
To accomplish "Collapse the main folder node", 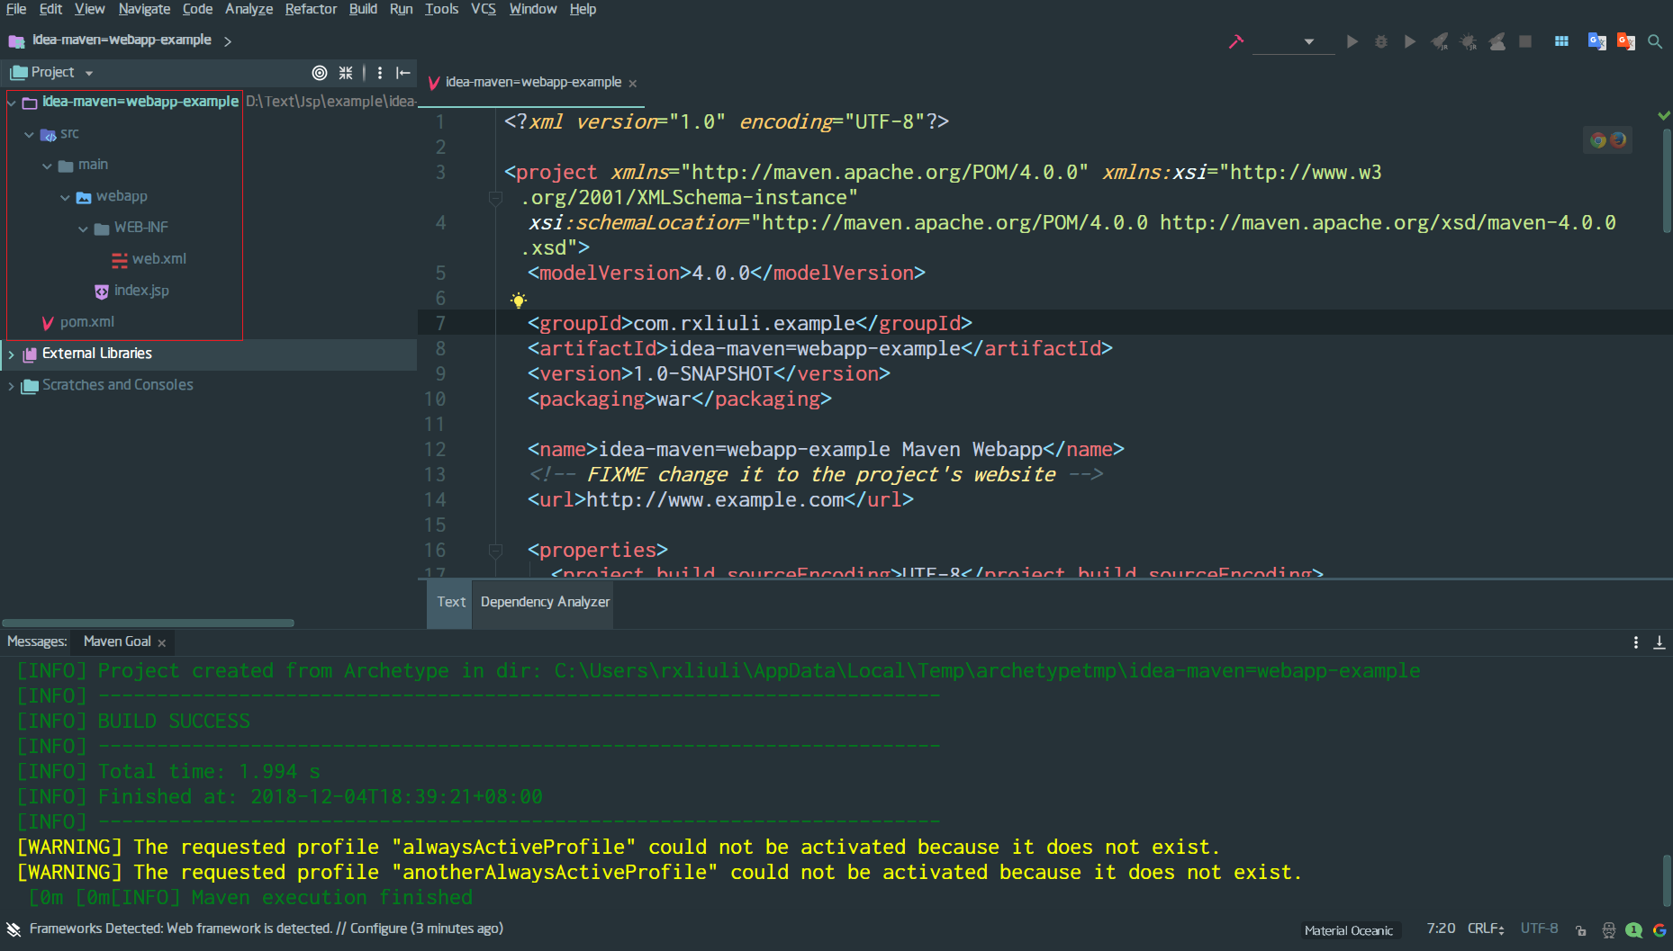I will point(47,166).
